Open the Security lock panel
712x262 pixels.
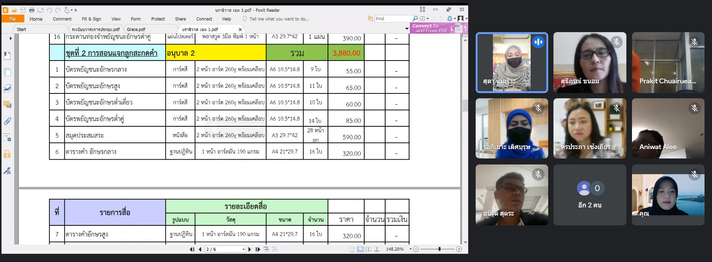point(7,154)
